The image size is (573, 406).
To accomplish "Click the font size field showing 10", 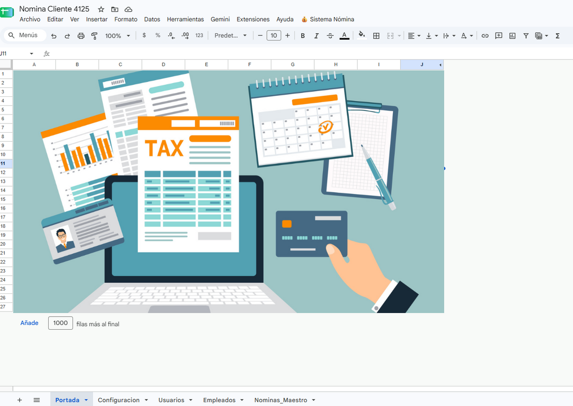I will 274,36.
